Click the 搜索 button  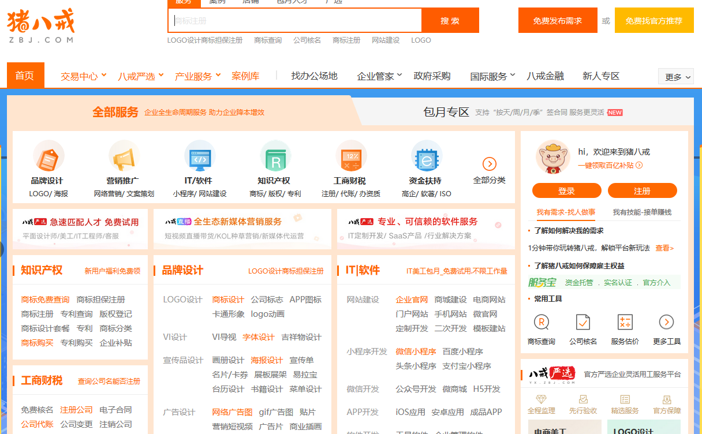450,21
